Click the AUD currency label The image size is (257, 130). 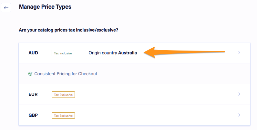tap(33, 53)
